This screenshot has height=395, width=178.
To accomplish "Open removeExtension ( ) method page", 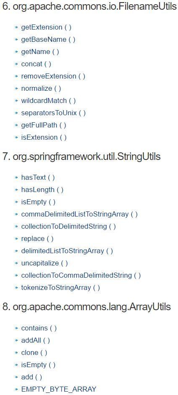I will click(53, 76).
